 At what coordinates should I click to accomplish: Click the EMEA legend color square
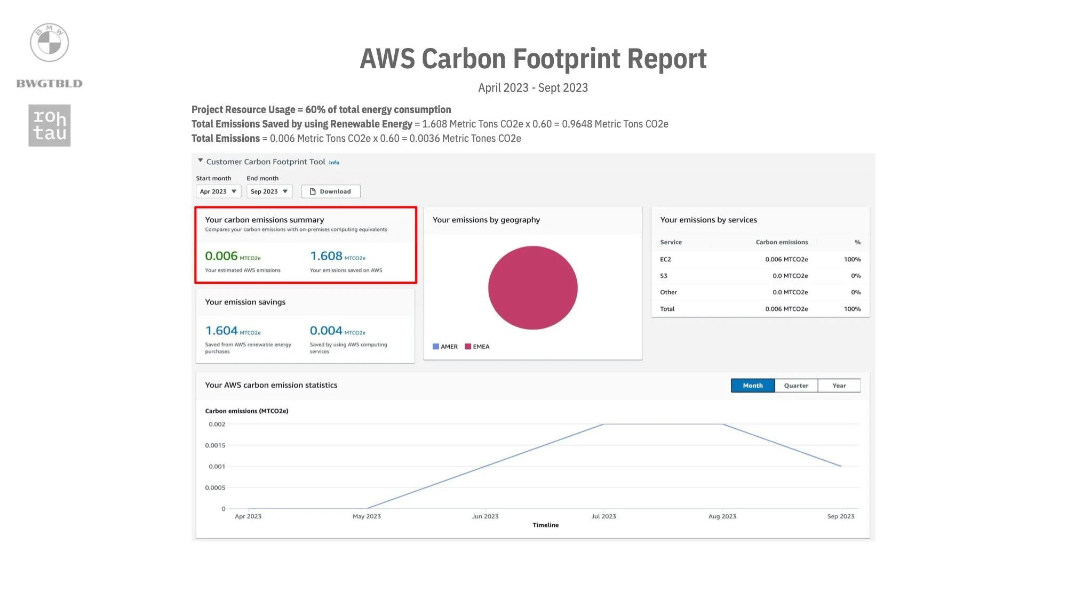click(468, 347)
